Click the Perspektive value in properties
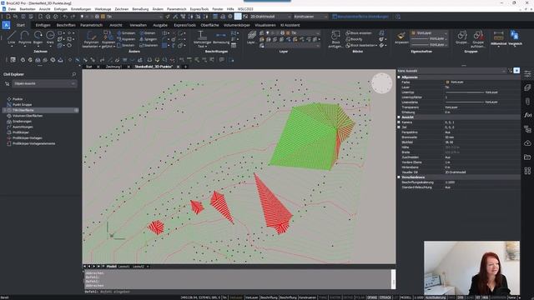Viewport: 534px width, 300px height. click(447, 132)
